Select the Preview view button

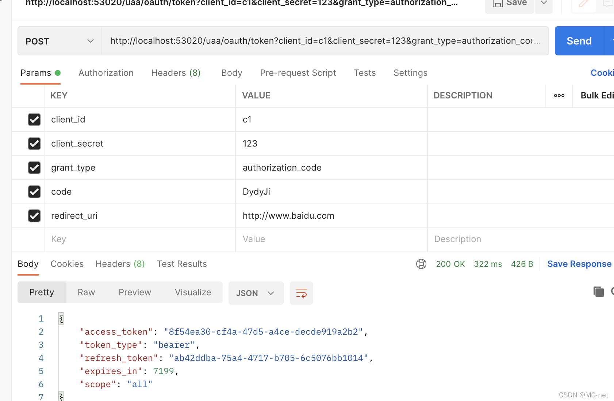[x=135, y=292]
